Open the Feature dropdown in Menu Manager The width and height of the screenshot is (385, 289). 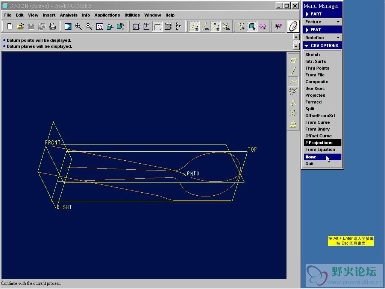pos(322,22)
